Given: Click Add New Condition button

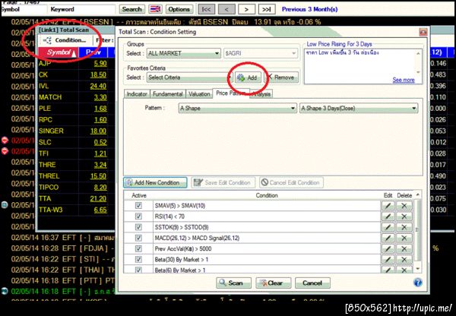Looking at the screenshot, I should coord(155,182).
